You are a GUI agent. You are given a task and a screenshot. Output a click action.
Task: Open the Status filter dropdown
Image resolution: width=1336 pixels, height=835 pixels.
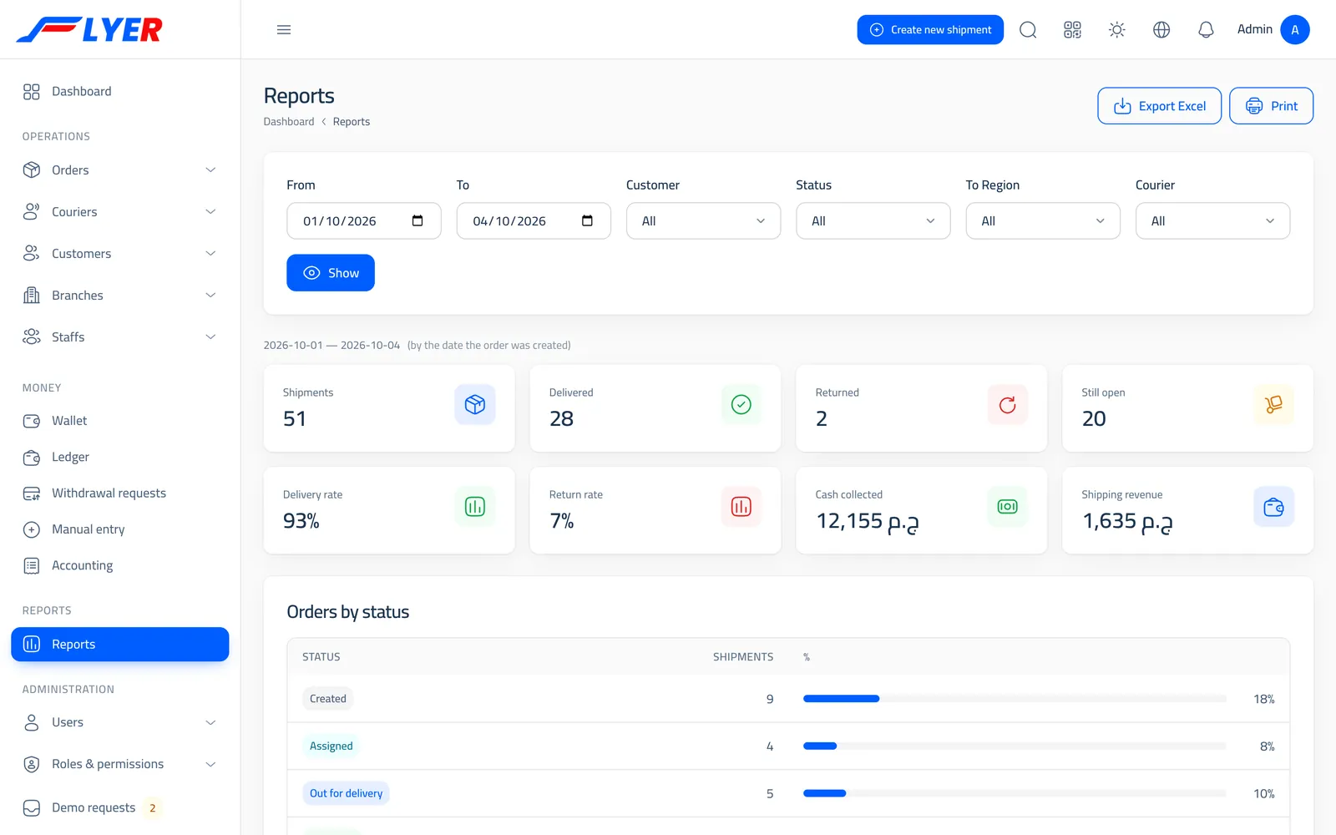pyautogui.click(x=873, y=221)
